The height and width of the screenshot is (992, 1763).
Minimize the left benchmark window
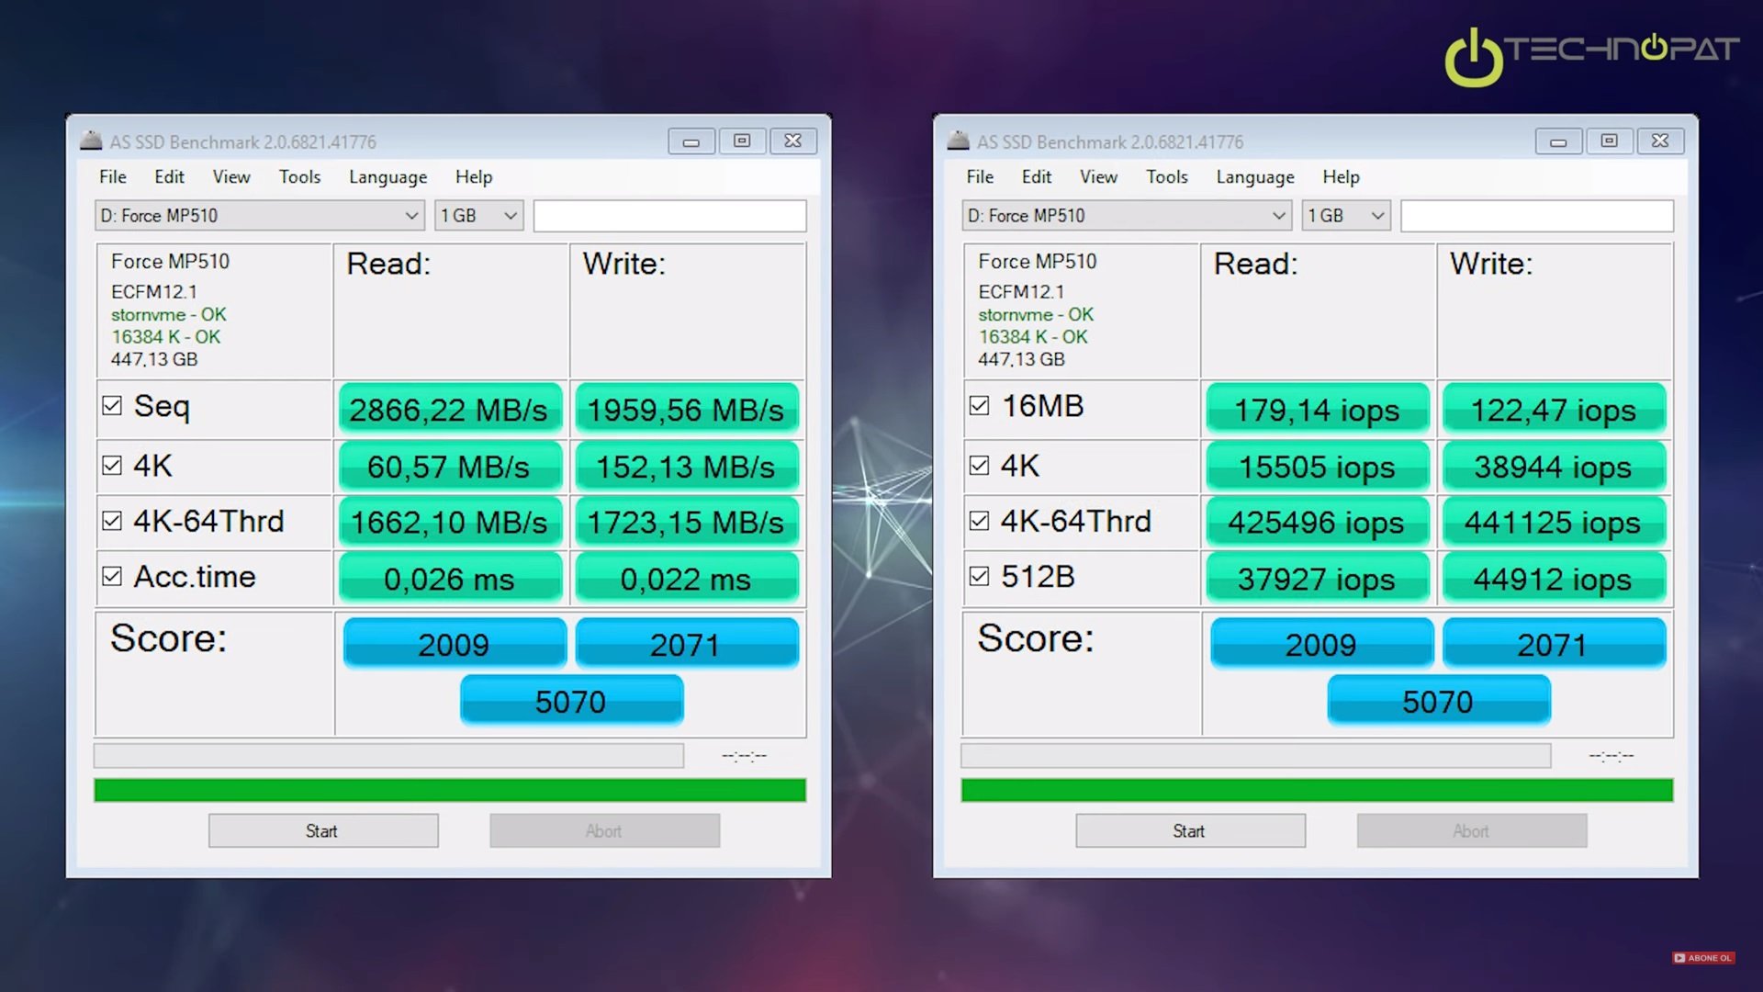tap(691, 141)
